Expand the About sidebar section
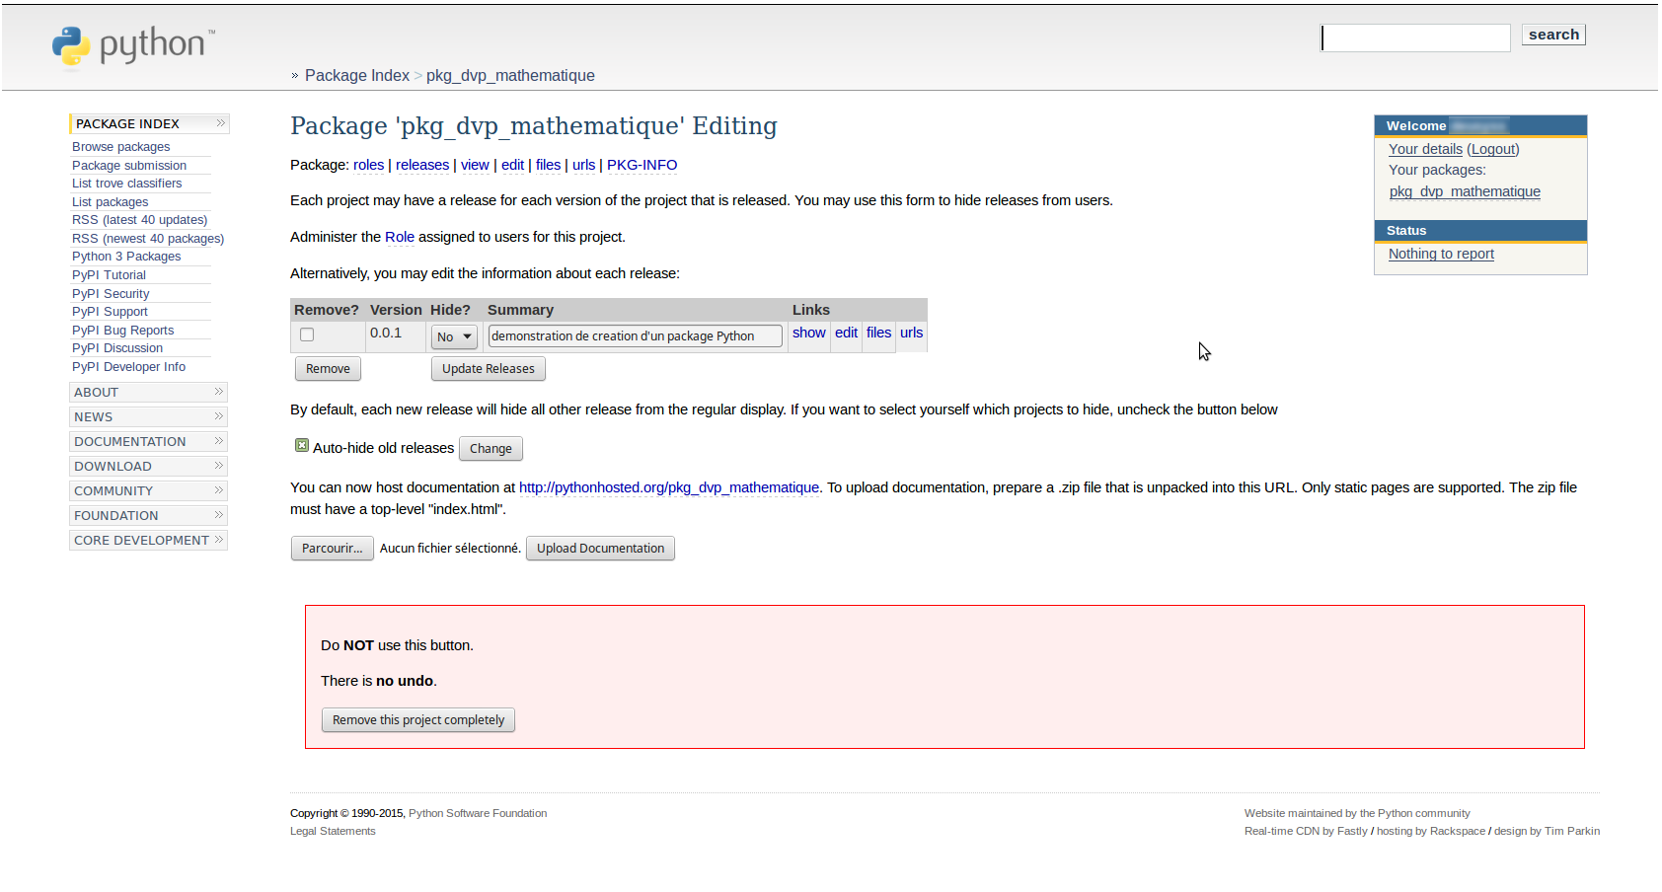This screenshot has height=892, width=1662. tap(148, 393)
